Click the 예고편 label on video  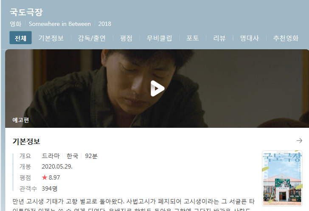[x=21, y=120]
